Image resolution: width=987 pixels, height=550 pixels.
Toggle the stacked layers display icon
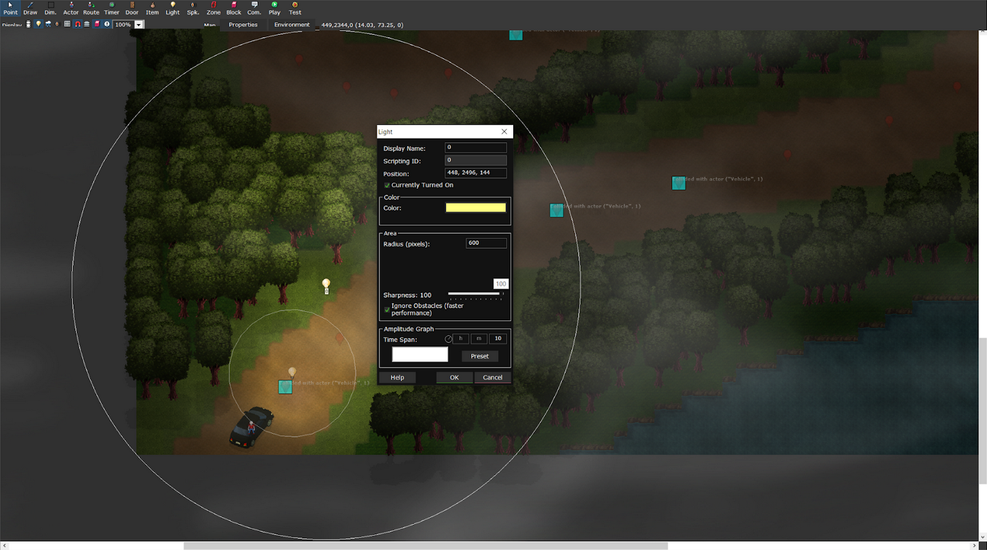pyautogui.click(x=87, y=24)
